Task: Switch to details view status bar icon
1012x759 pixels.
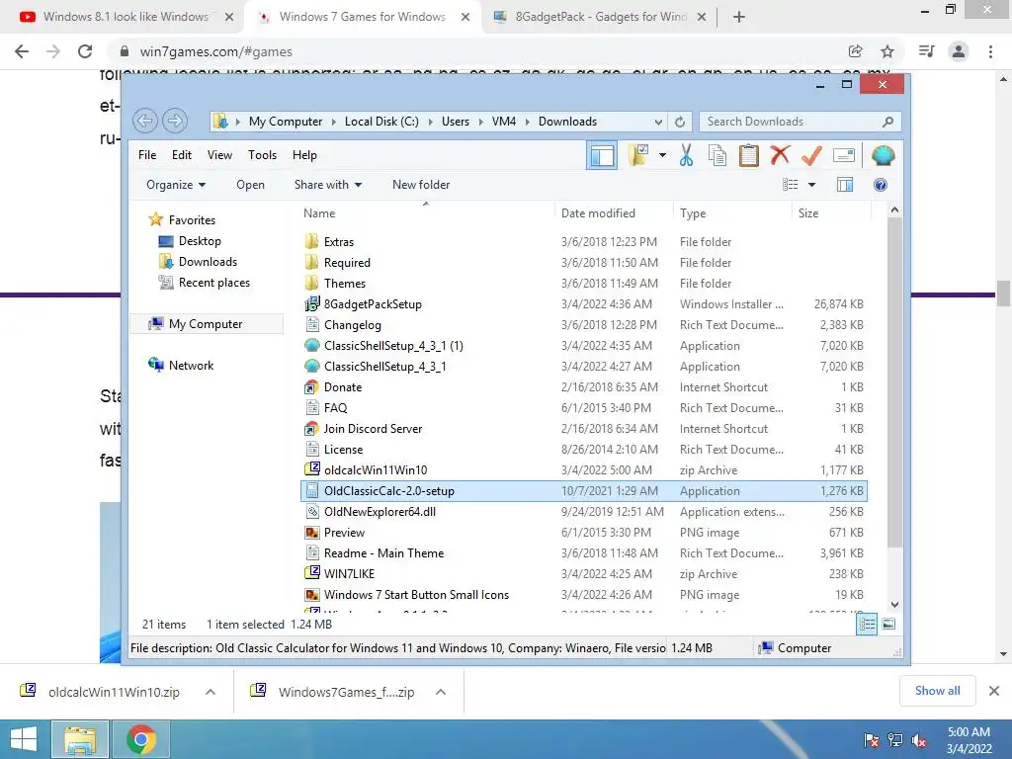Action: tap(867, 624)
